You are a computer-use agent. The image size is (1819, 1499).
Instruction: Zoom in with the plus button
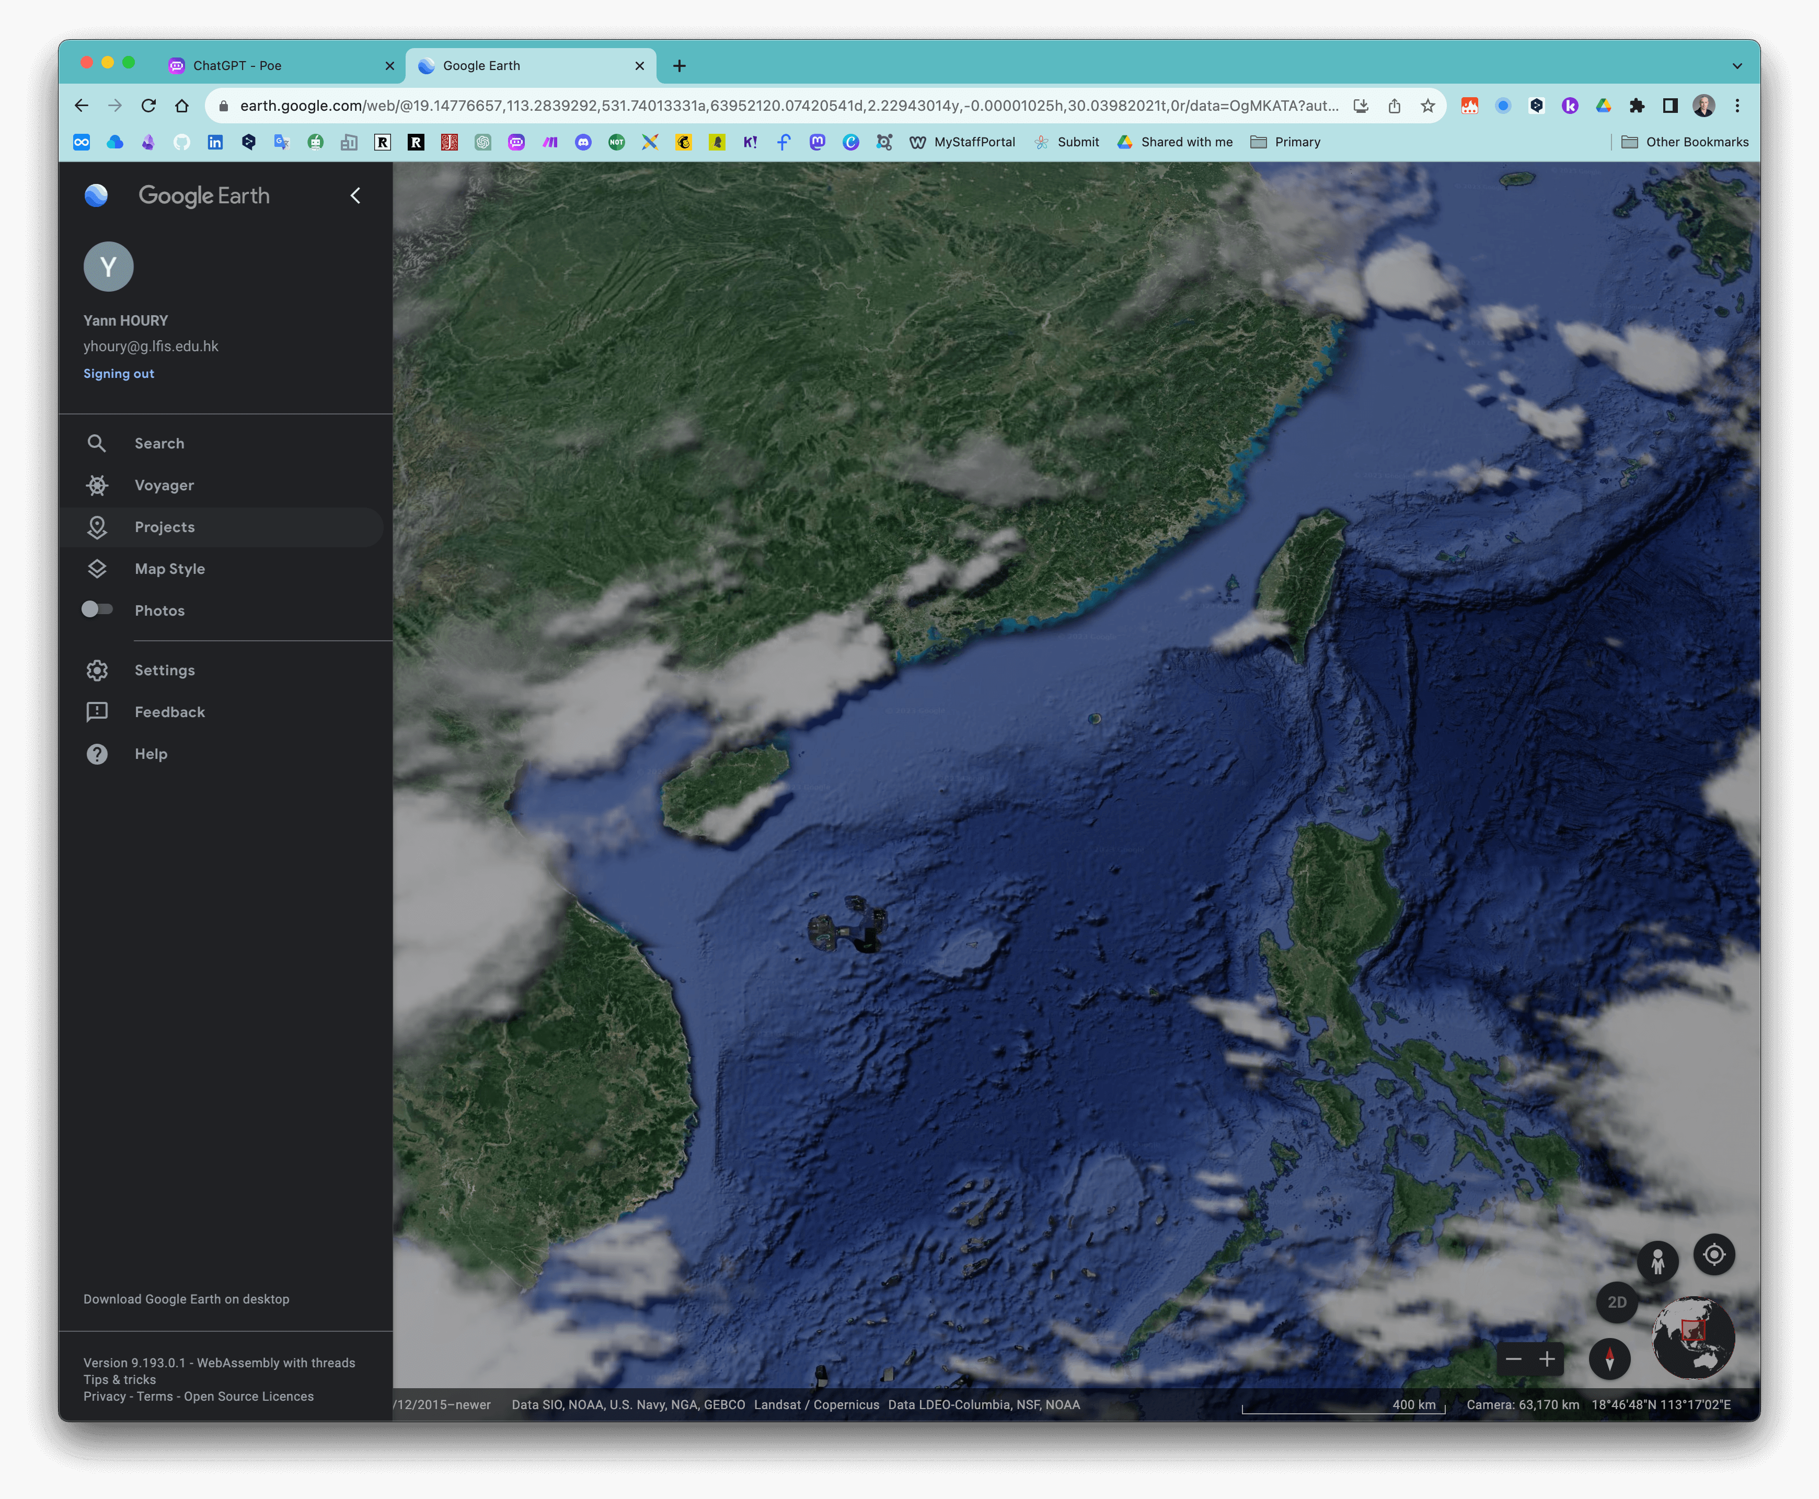[1547, 1359]
